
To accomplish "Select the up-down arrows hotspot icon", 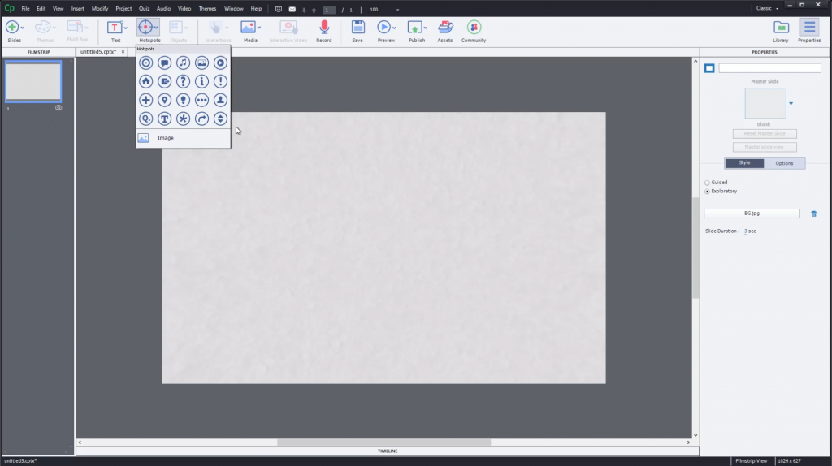I will point(220,119).
